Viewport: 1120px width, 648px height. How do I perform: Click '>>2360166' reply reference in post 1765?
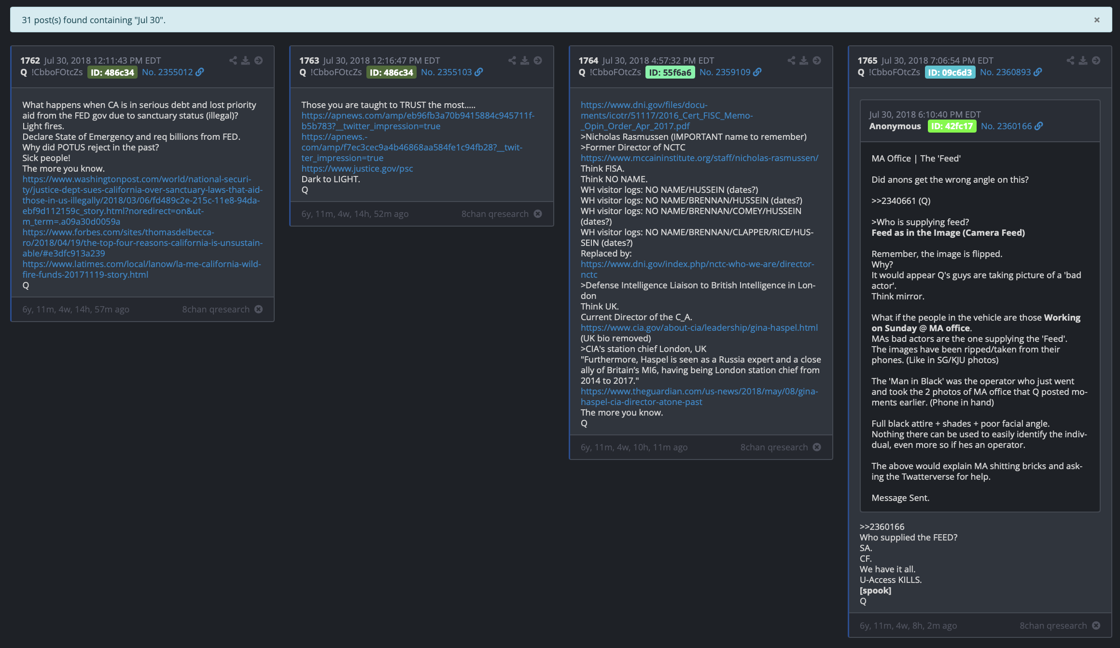click(882, 526)
